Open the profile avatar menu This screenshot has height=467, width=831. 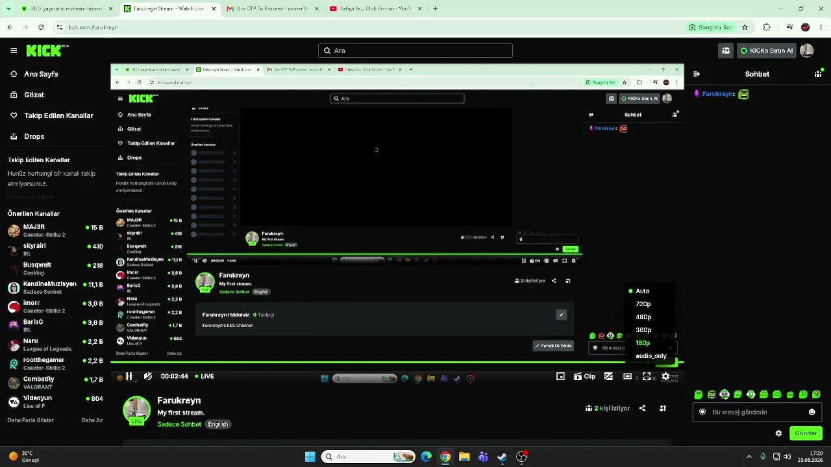pos(807,51)
